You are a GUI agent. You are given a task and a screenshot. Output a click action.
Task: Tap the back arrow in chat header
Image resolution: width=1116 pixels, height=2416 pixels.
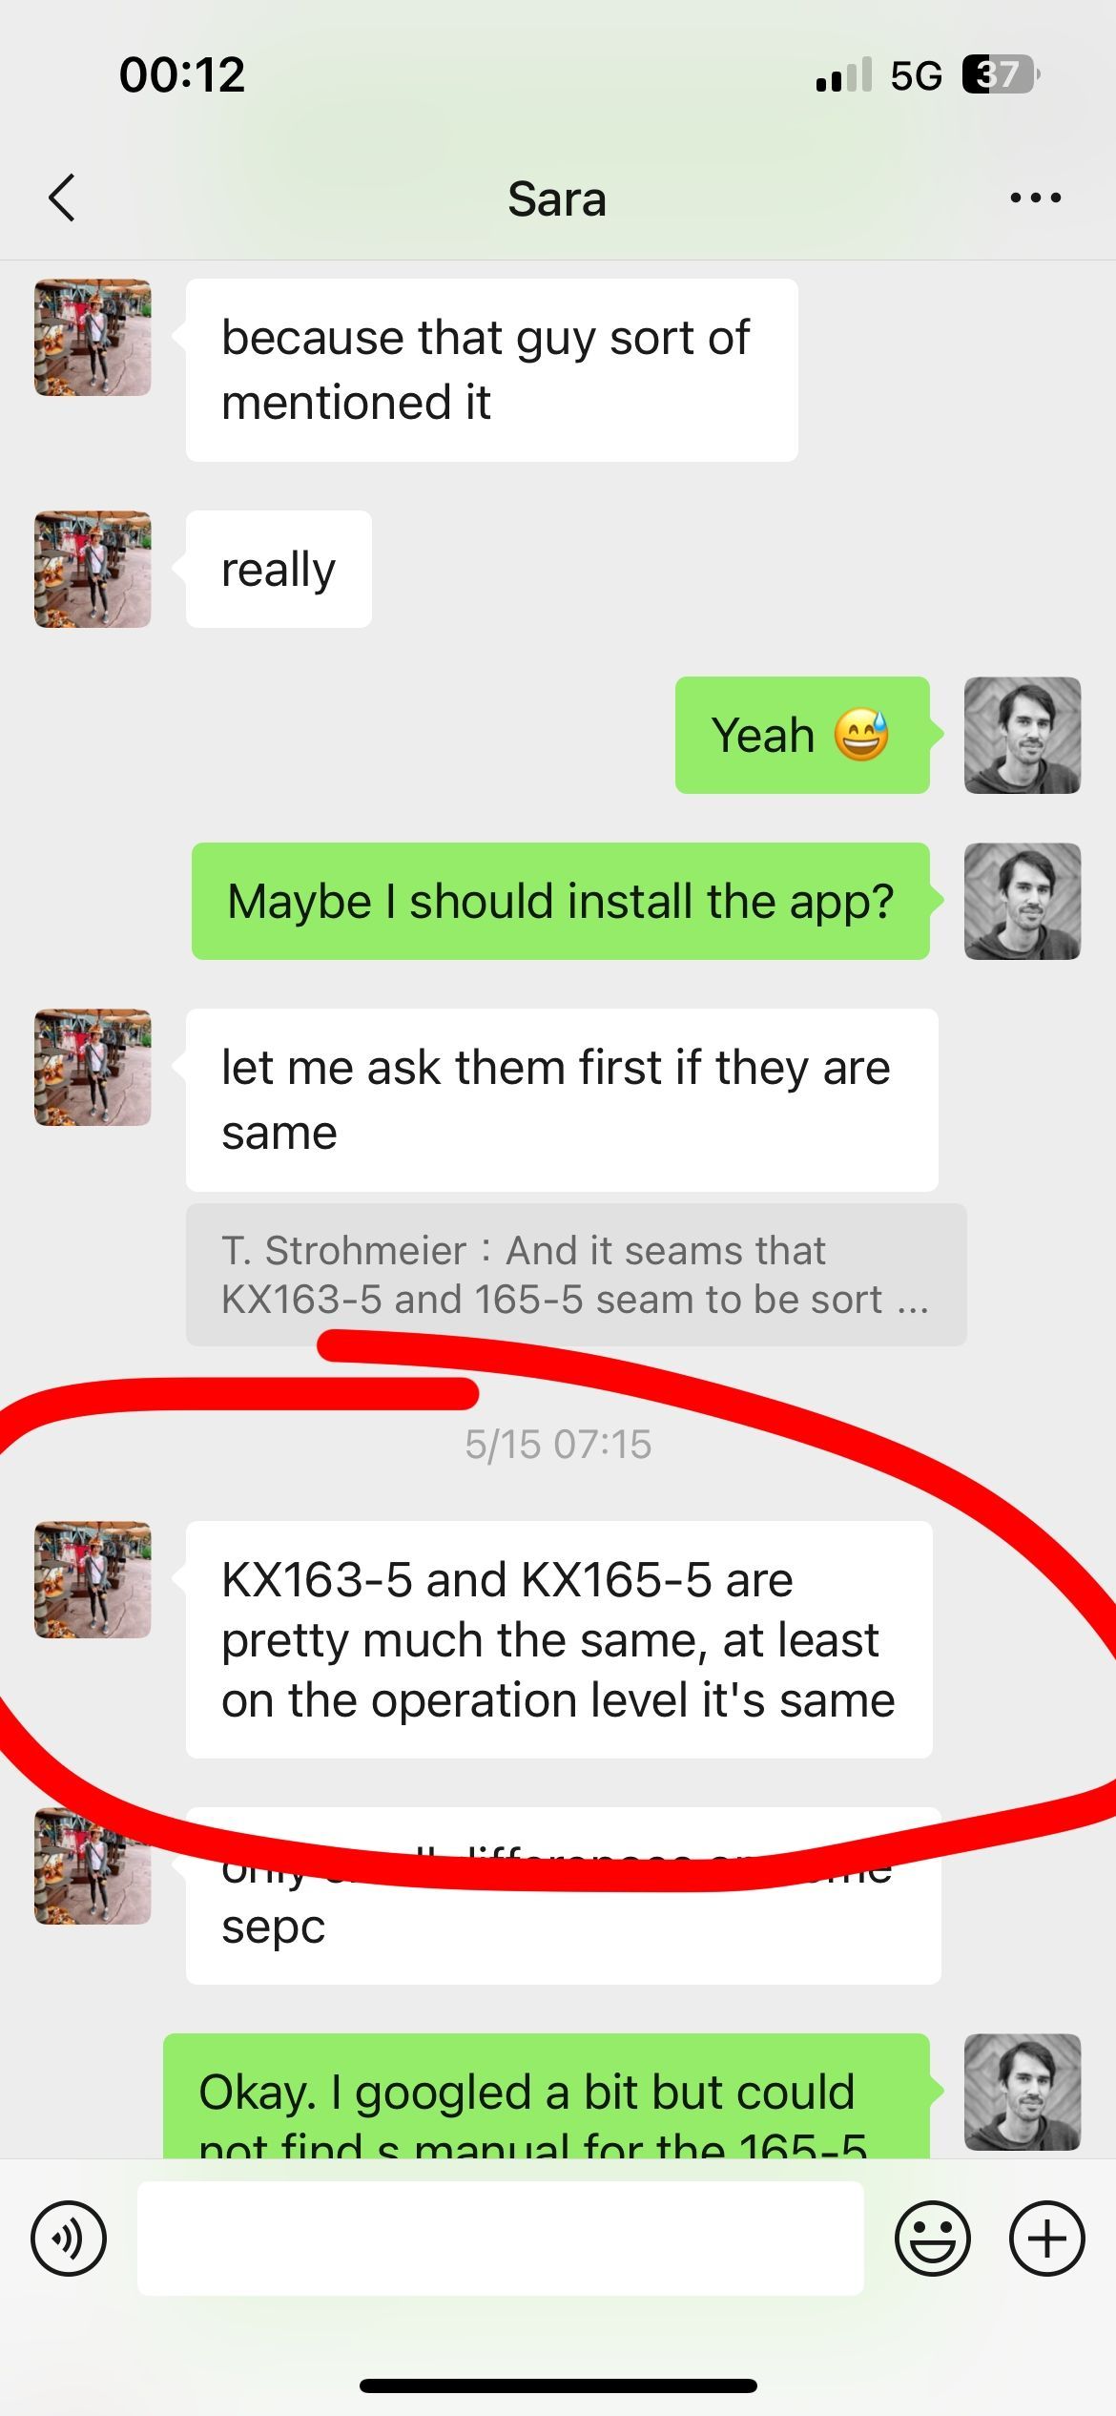tap(62, 198)
